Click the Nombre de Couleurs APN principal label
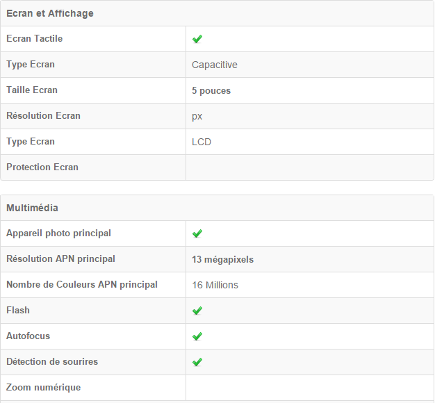This screenshot has width=435, height=403. pyautogui.click(x=82, y=285)
